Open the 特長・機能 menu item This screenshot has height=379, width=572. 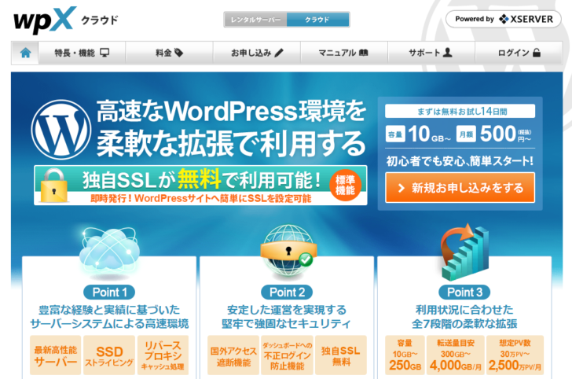(x=82, y=53)
